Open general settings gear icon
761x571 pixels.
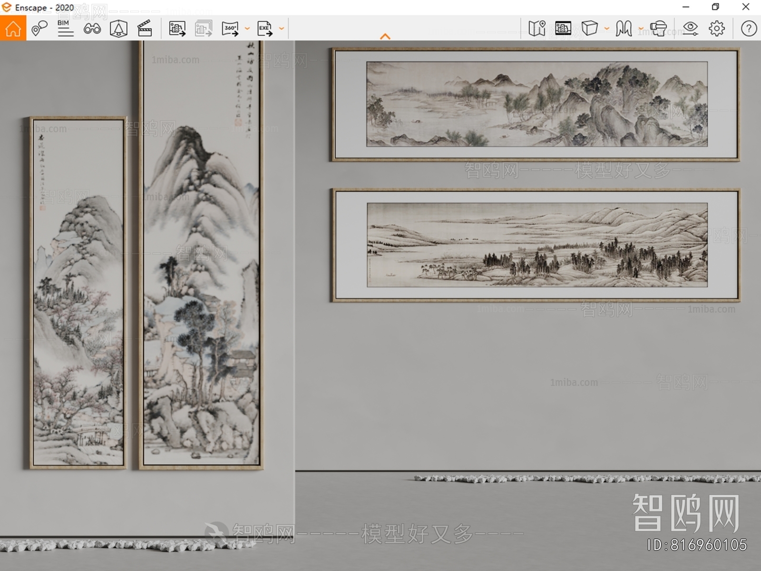point(717,29)
